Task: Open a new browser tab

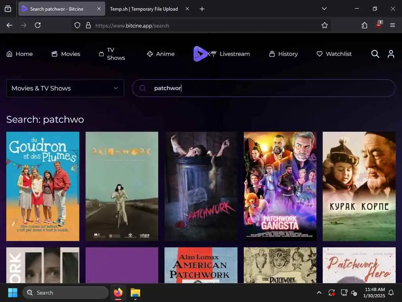Action: [x=202, y=9]
